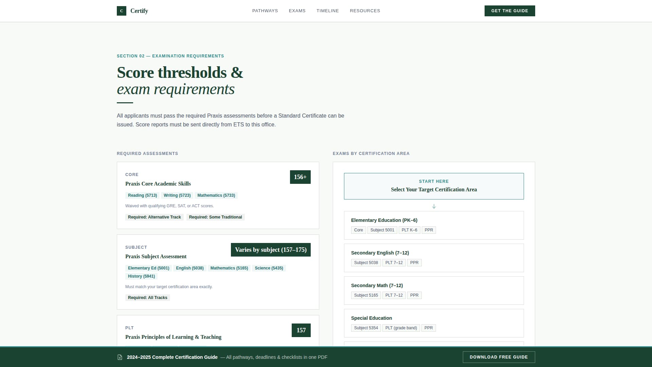
Task: Click the PPR tag under Secondary English
Action: (x=414, y=263)
